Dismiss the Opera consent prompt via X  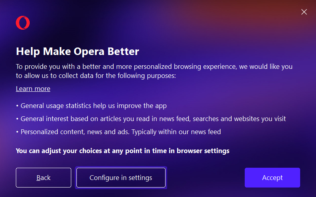[304, 12]
